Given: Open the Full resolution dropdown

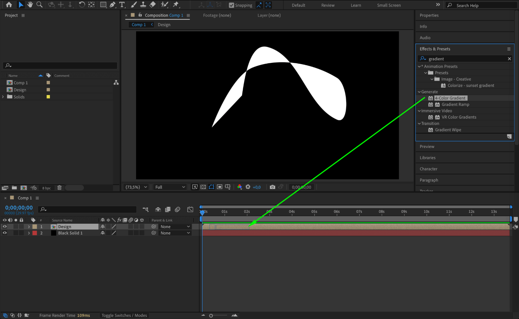Looking at the screenshot, I should (x=170, y=187).
